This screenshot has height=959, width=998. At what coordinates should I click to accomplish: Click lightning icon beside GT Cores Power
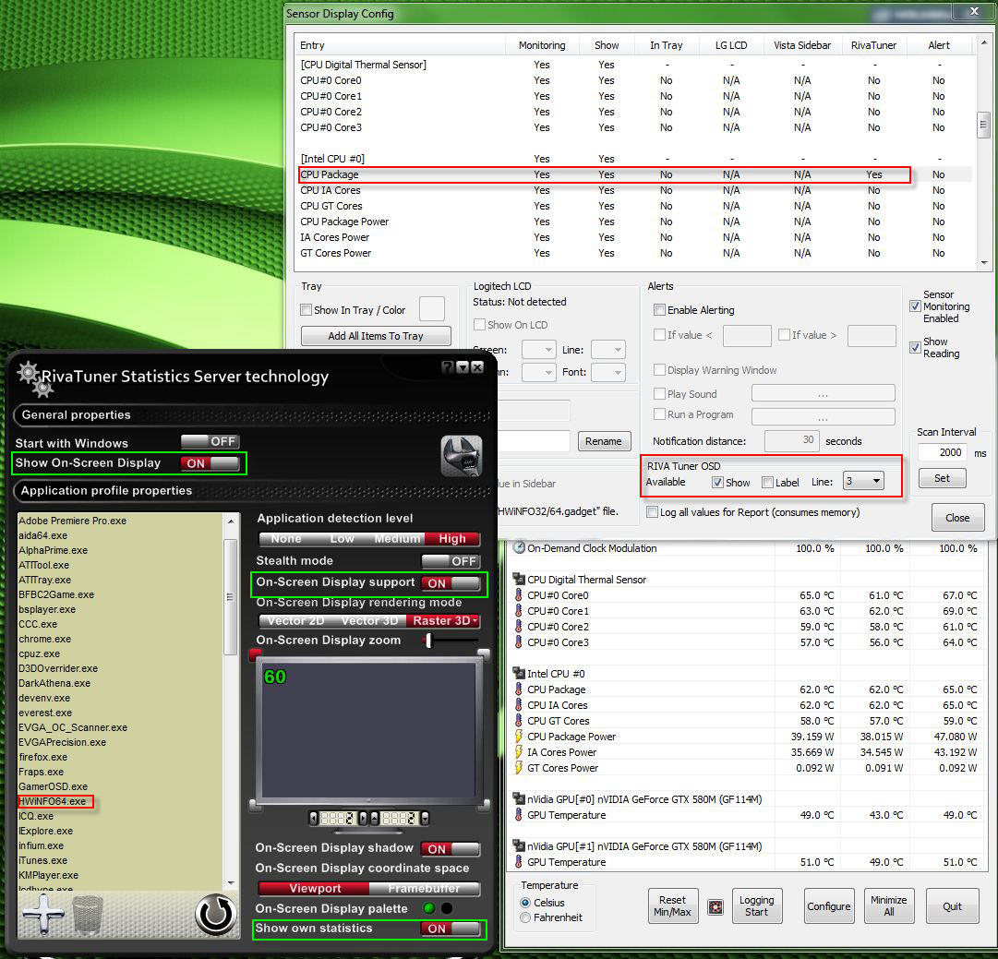tap(518, 768)
